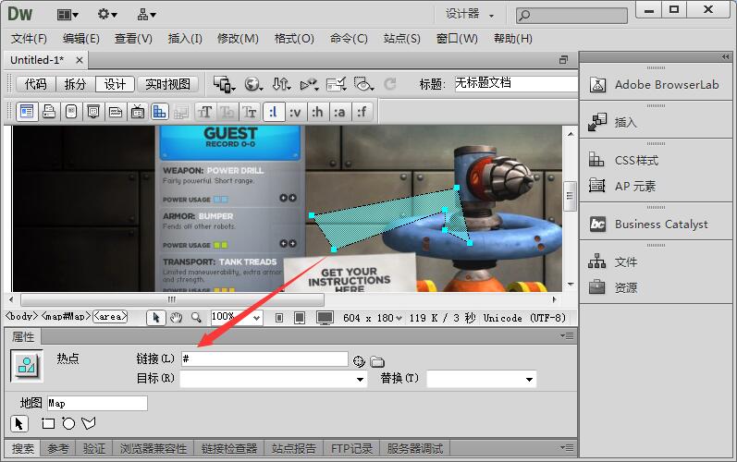
Task: Close the Untitled-1 document tab
Action: pyautogui.click(x=80, y=60)
